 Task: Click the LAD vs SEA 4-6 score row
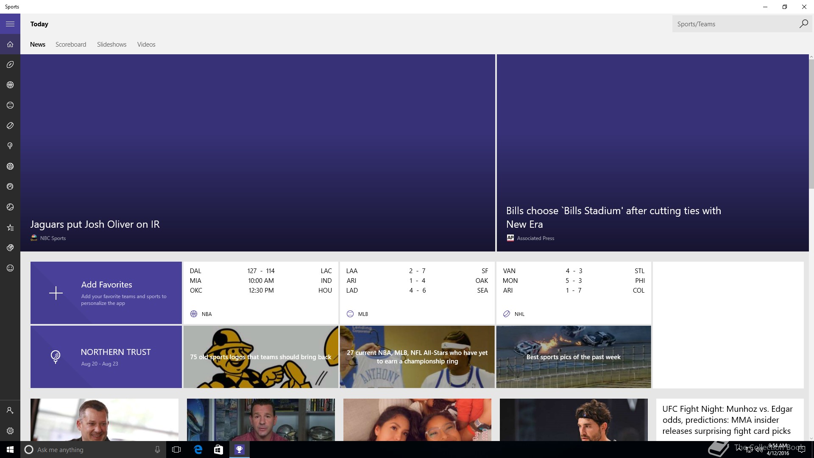coord(417,290)
